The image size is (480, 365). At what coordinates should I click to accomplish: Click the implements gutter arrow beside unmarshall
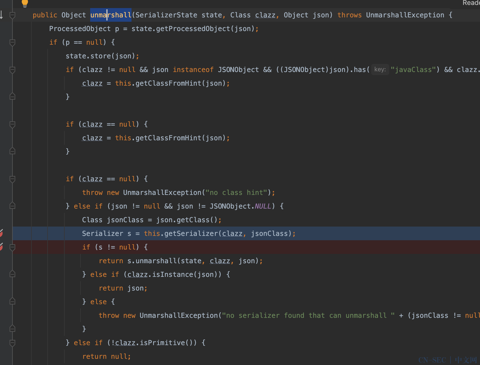(2, 15)
